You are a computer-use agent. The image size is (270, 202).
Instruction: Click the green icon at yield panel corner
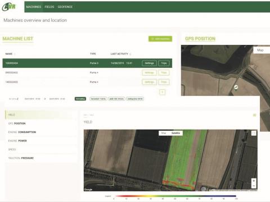254,115
